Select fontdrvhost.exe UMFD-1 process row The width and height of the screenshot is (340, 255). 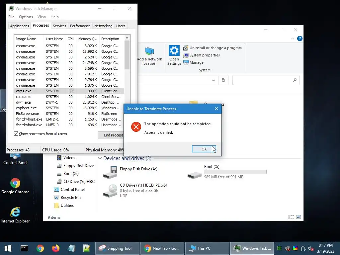click(69, 119)
